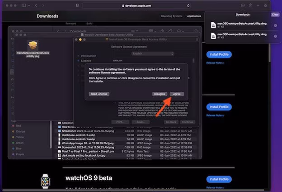Viewport: 282px width, 192px height.
Task: Click the Print... button in installer
Action: click(120, 122)
